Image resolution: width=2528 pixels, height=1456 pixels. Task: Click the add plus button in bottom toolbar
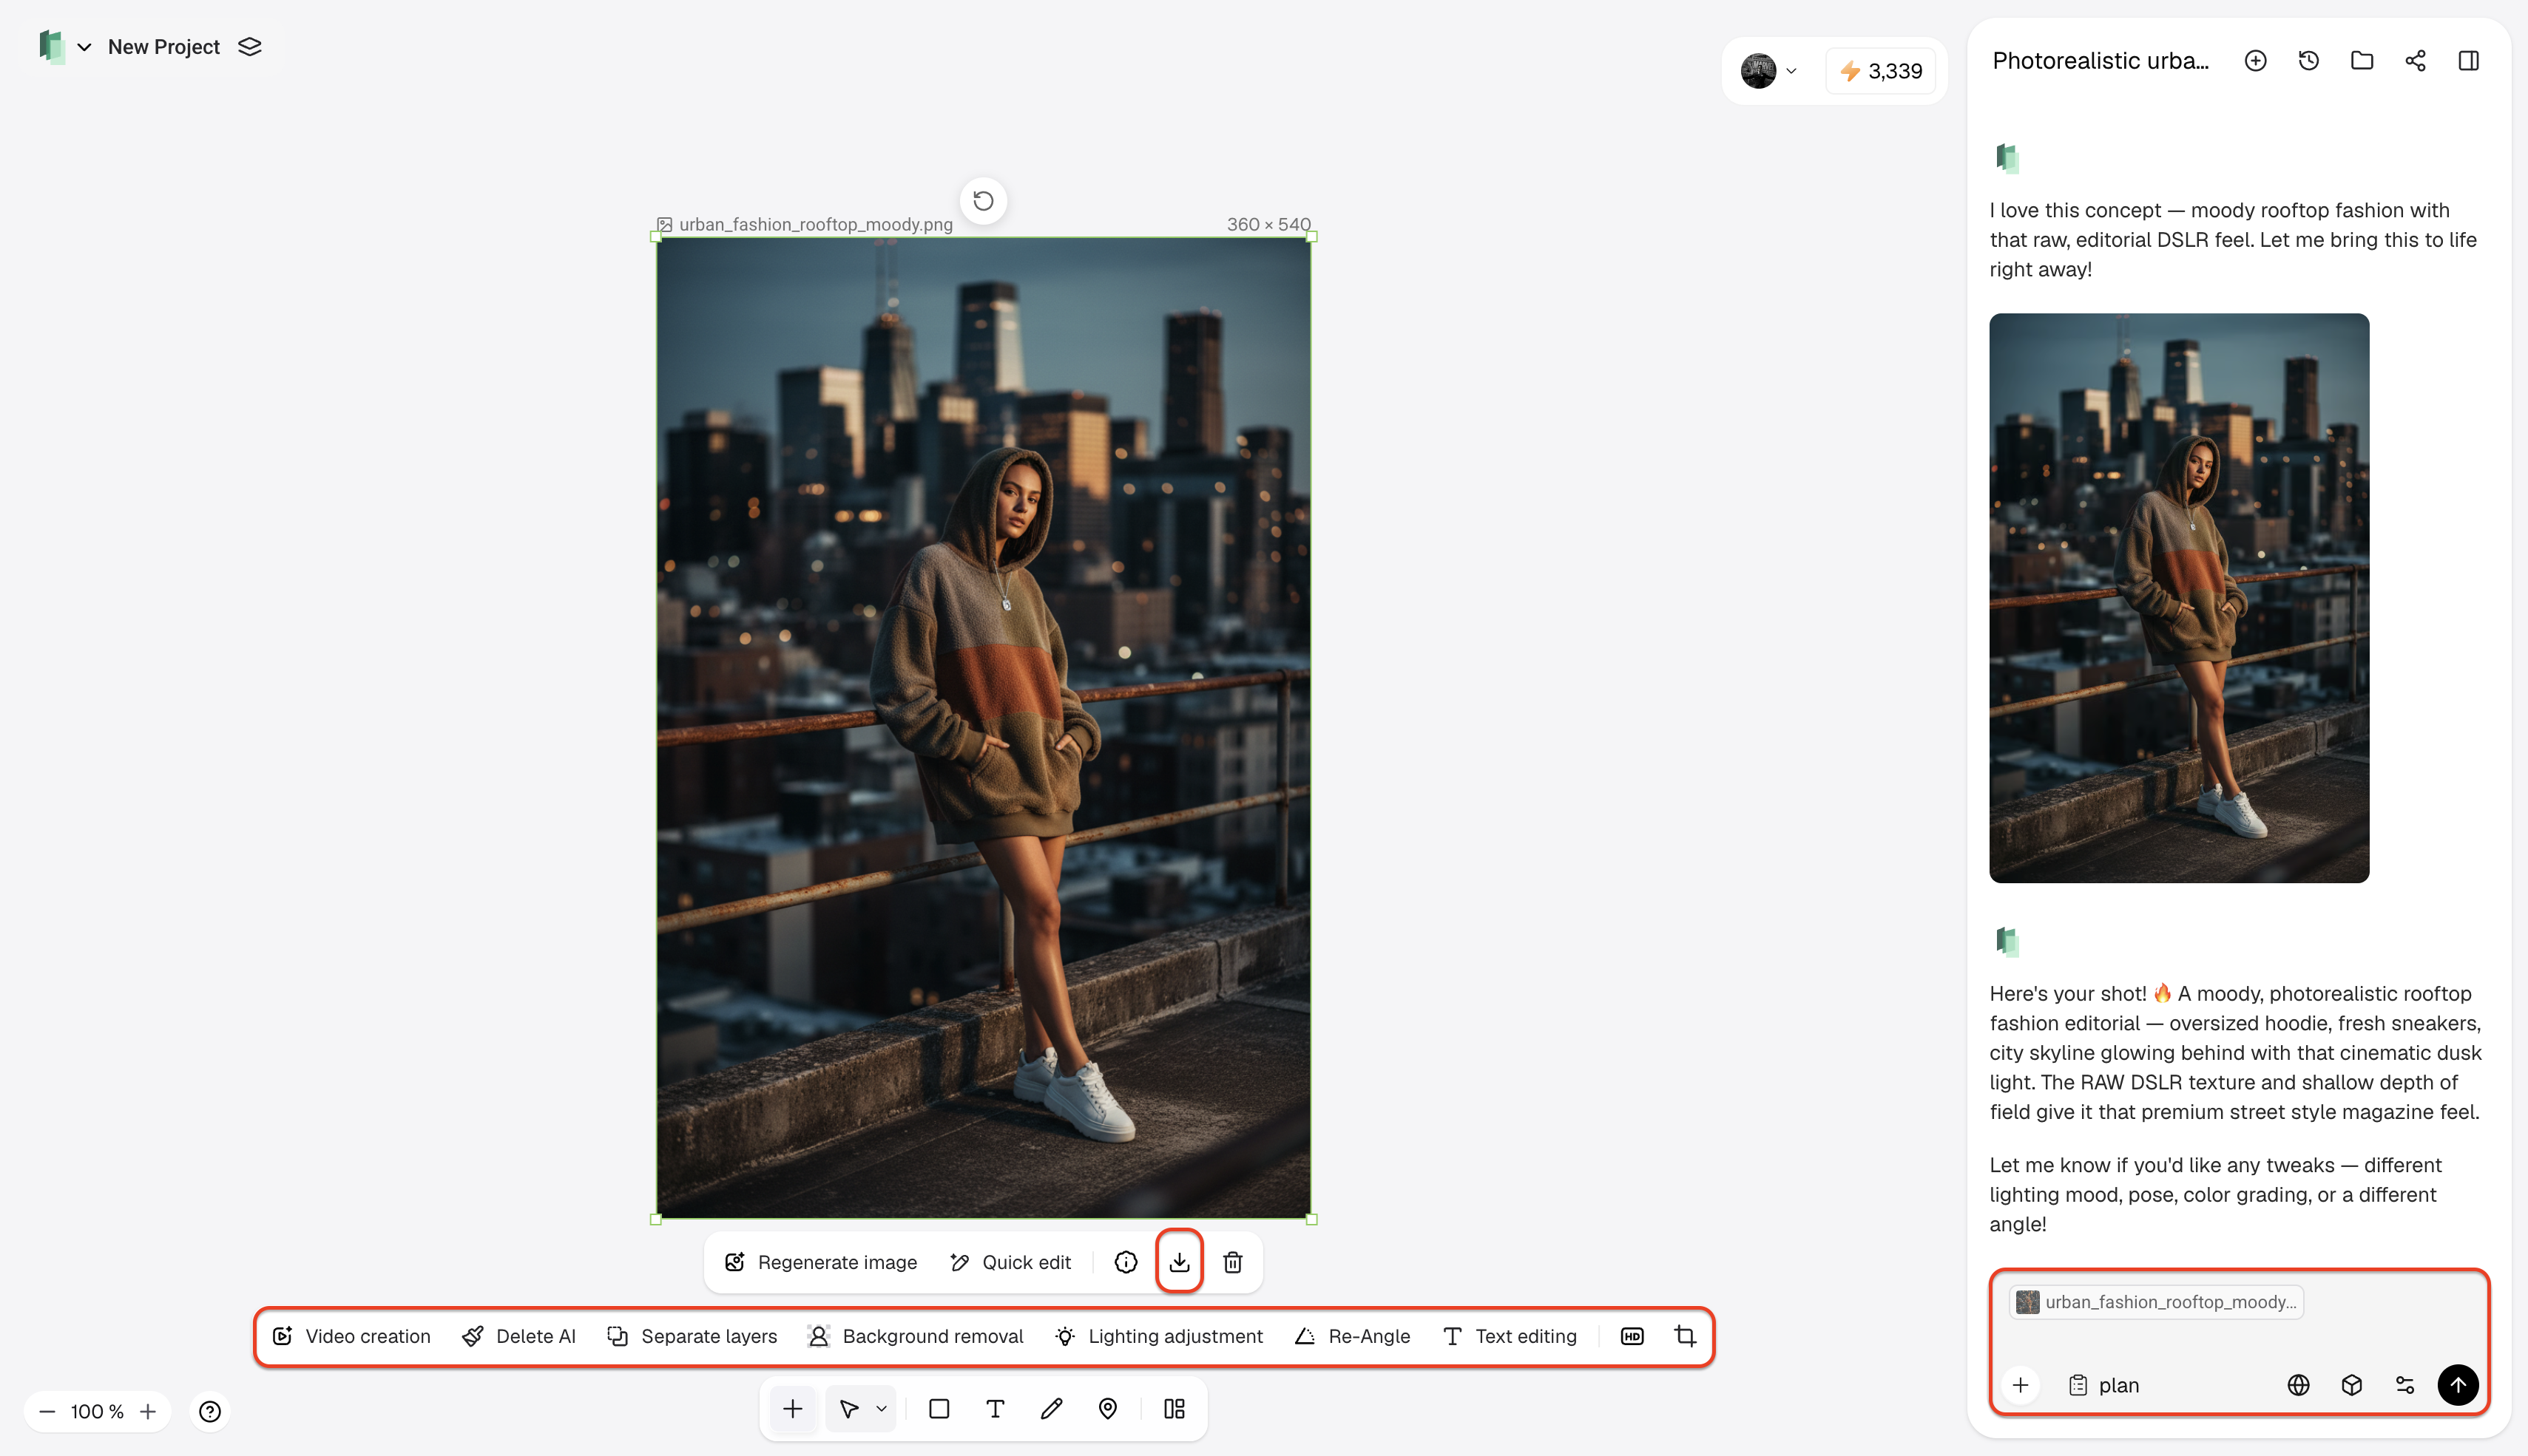pyautogui.click(x=794, y=1409)
